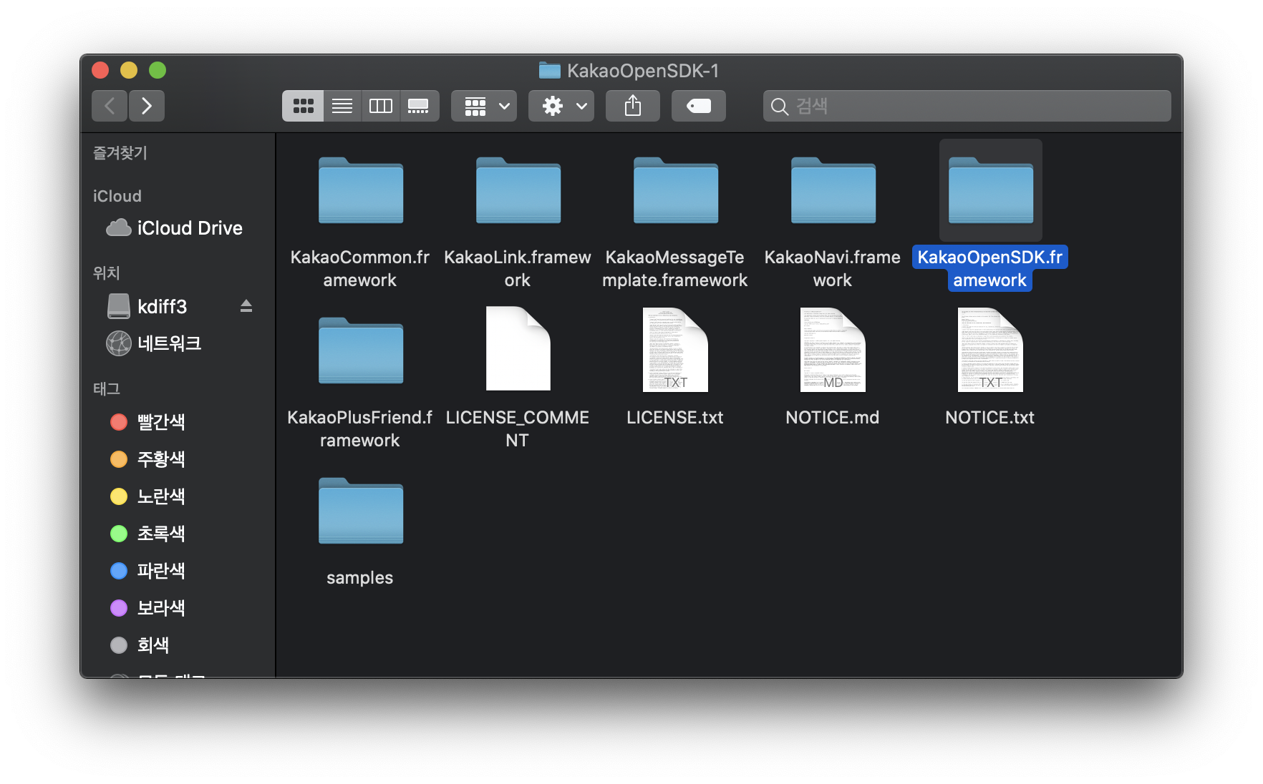
Task: Go forward with the right chevron button
Action: (147, 106)
